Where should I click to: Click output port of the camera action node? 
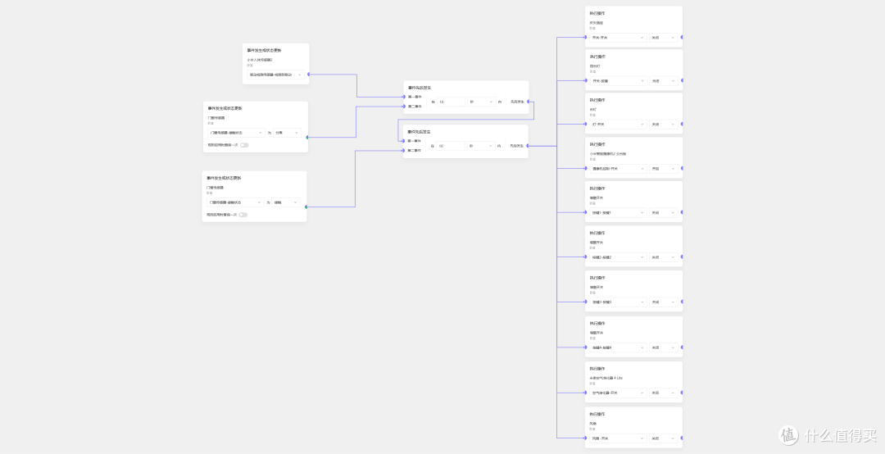pos(682,168)
